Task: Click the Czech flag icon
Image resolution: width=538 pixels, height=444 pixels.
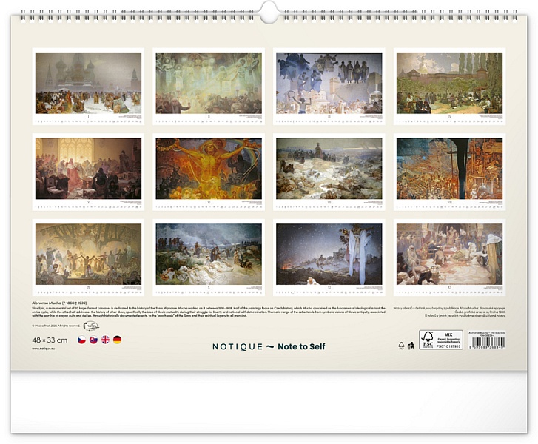Action: [x=80, y=340]
